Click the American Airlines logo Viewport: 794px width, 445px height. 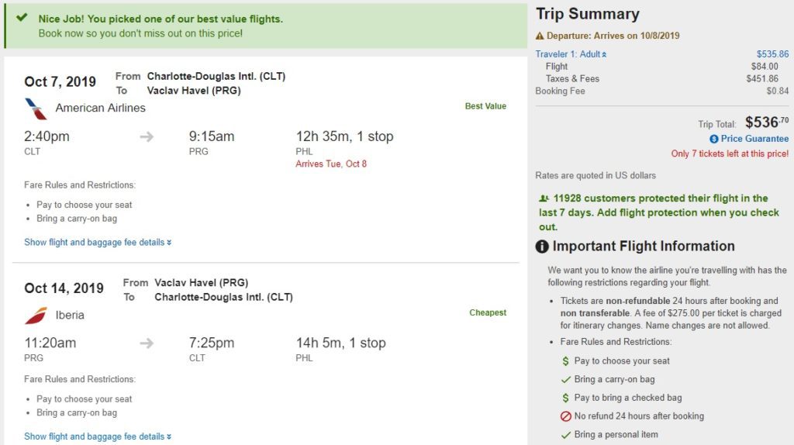click(x=36, y=109)
